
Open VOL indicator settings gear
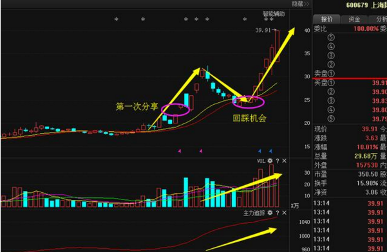(270, 161)
